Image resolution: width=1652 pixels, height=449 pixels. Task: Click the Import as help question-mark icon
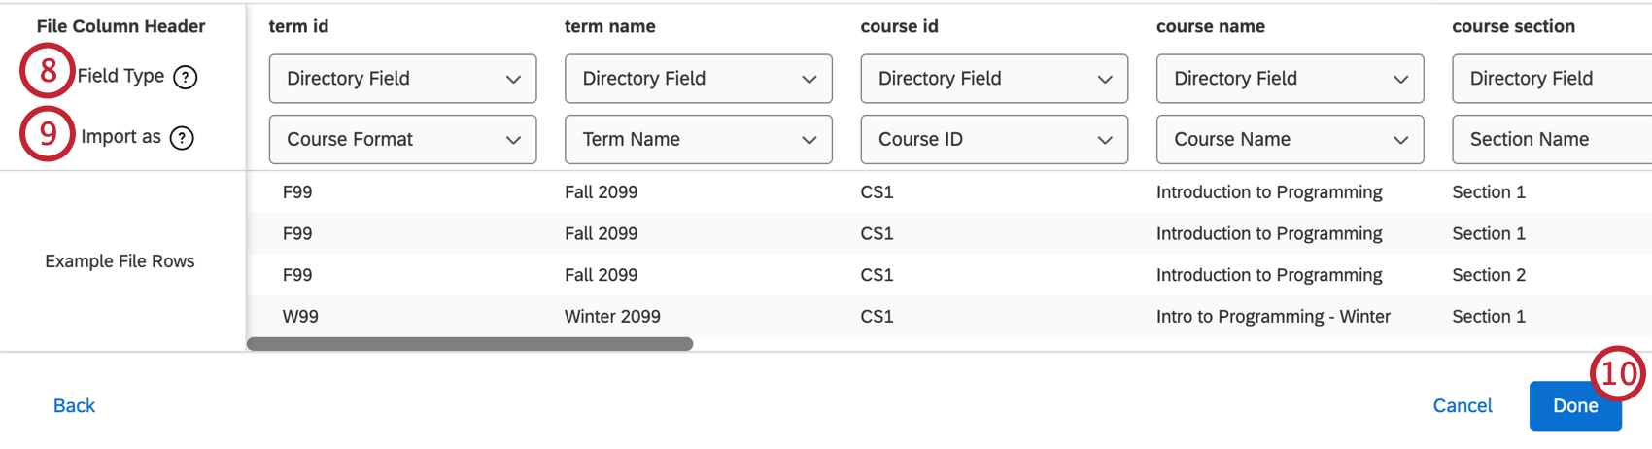(182, 138)
